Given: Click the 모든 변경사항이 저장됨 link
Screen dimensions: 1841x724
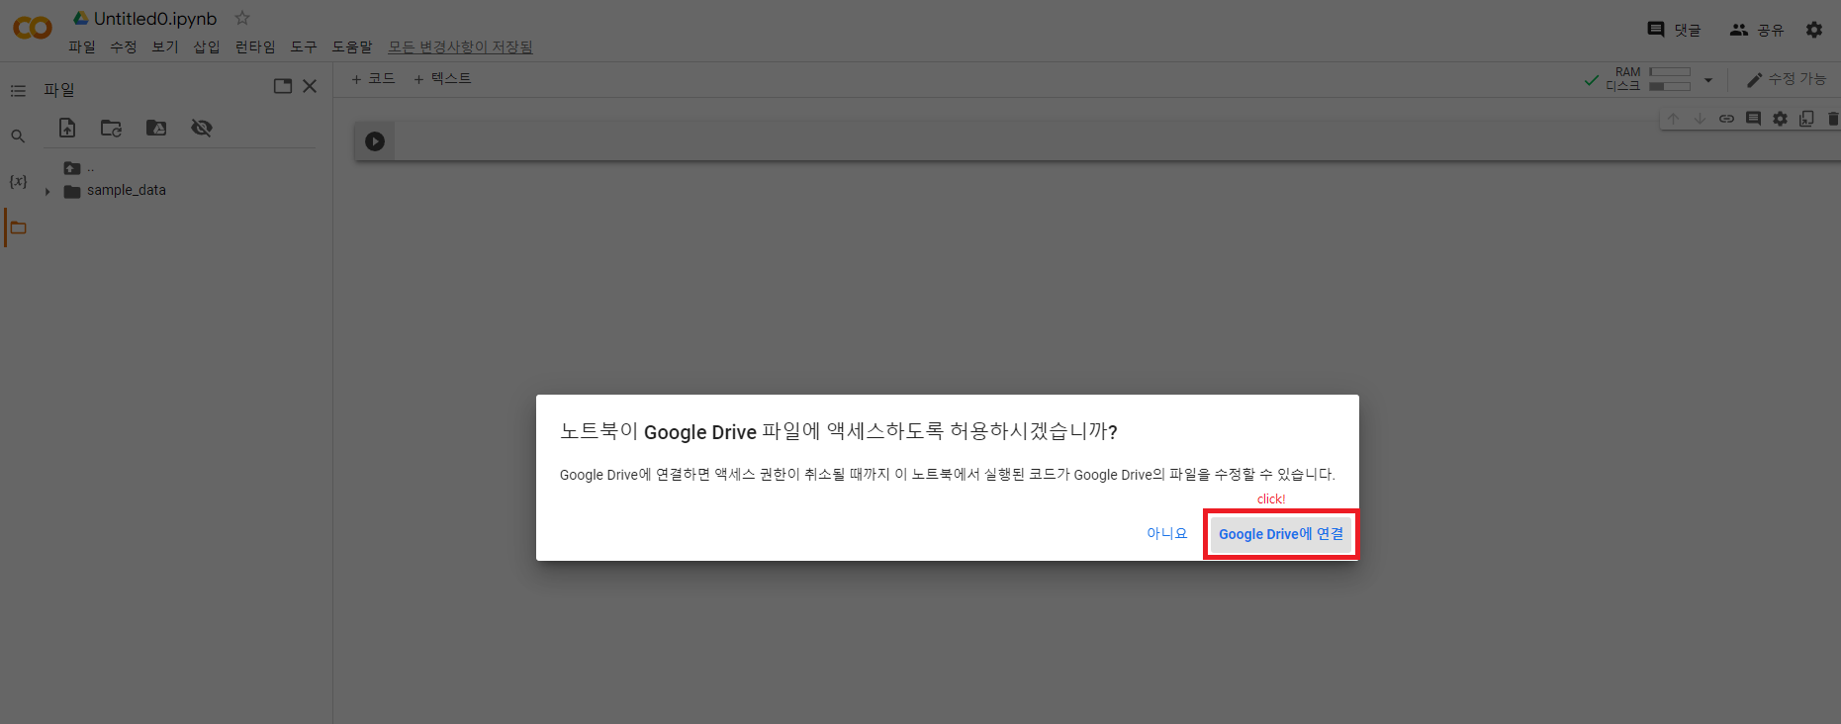Looking at the screenshot, I should [x=460, y=47].
